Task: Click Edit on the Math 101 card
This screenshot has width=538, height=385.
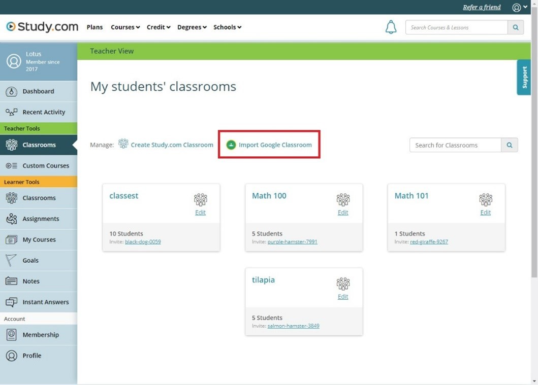Action: coord(486,213)
